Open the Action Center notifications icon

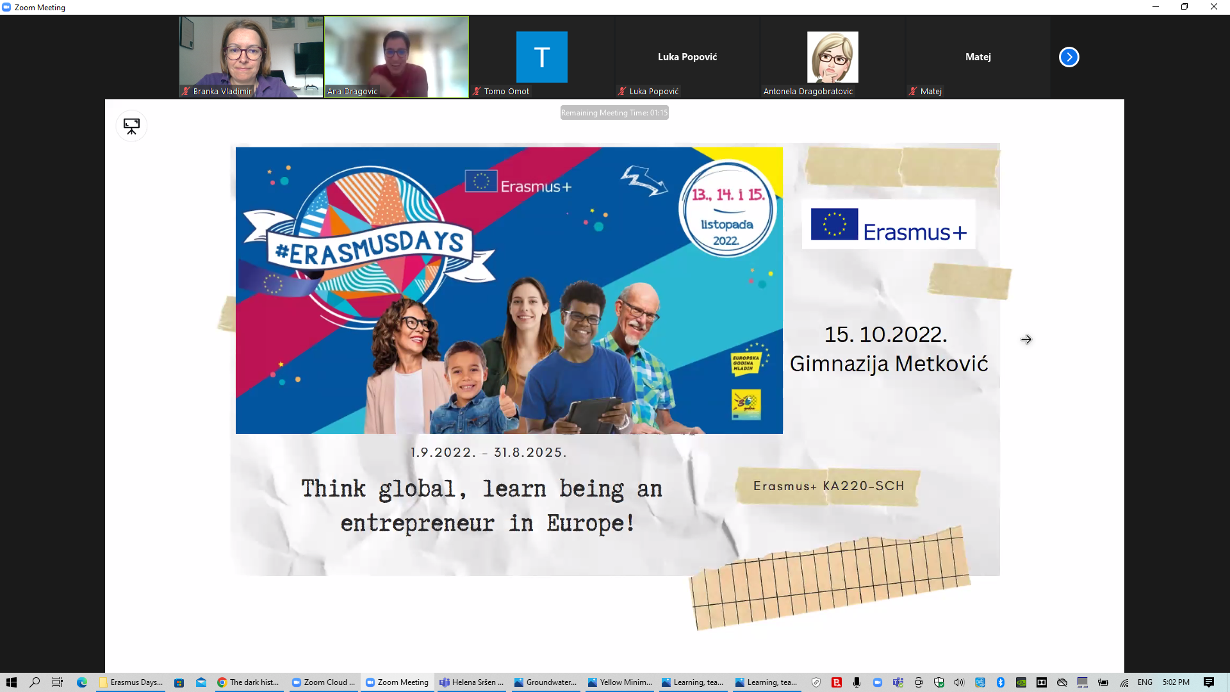[1209, 682]
